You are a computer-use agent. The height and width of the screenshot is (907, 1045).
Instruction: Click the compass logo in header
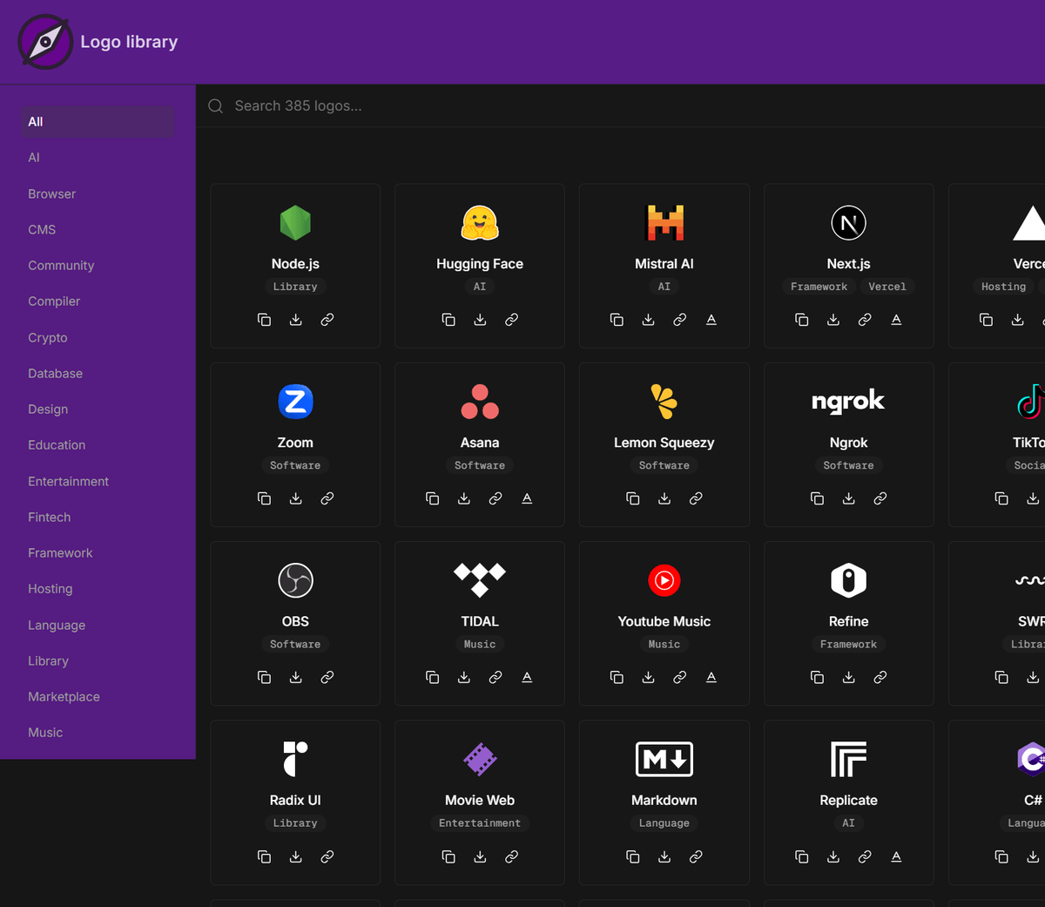coord(45,42)
